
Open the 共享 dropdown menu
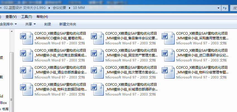point(31,24)
